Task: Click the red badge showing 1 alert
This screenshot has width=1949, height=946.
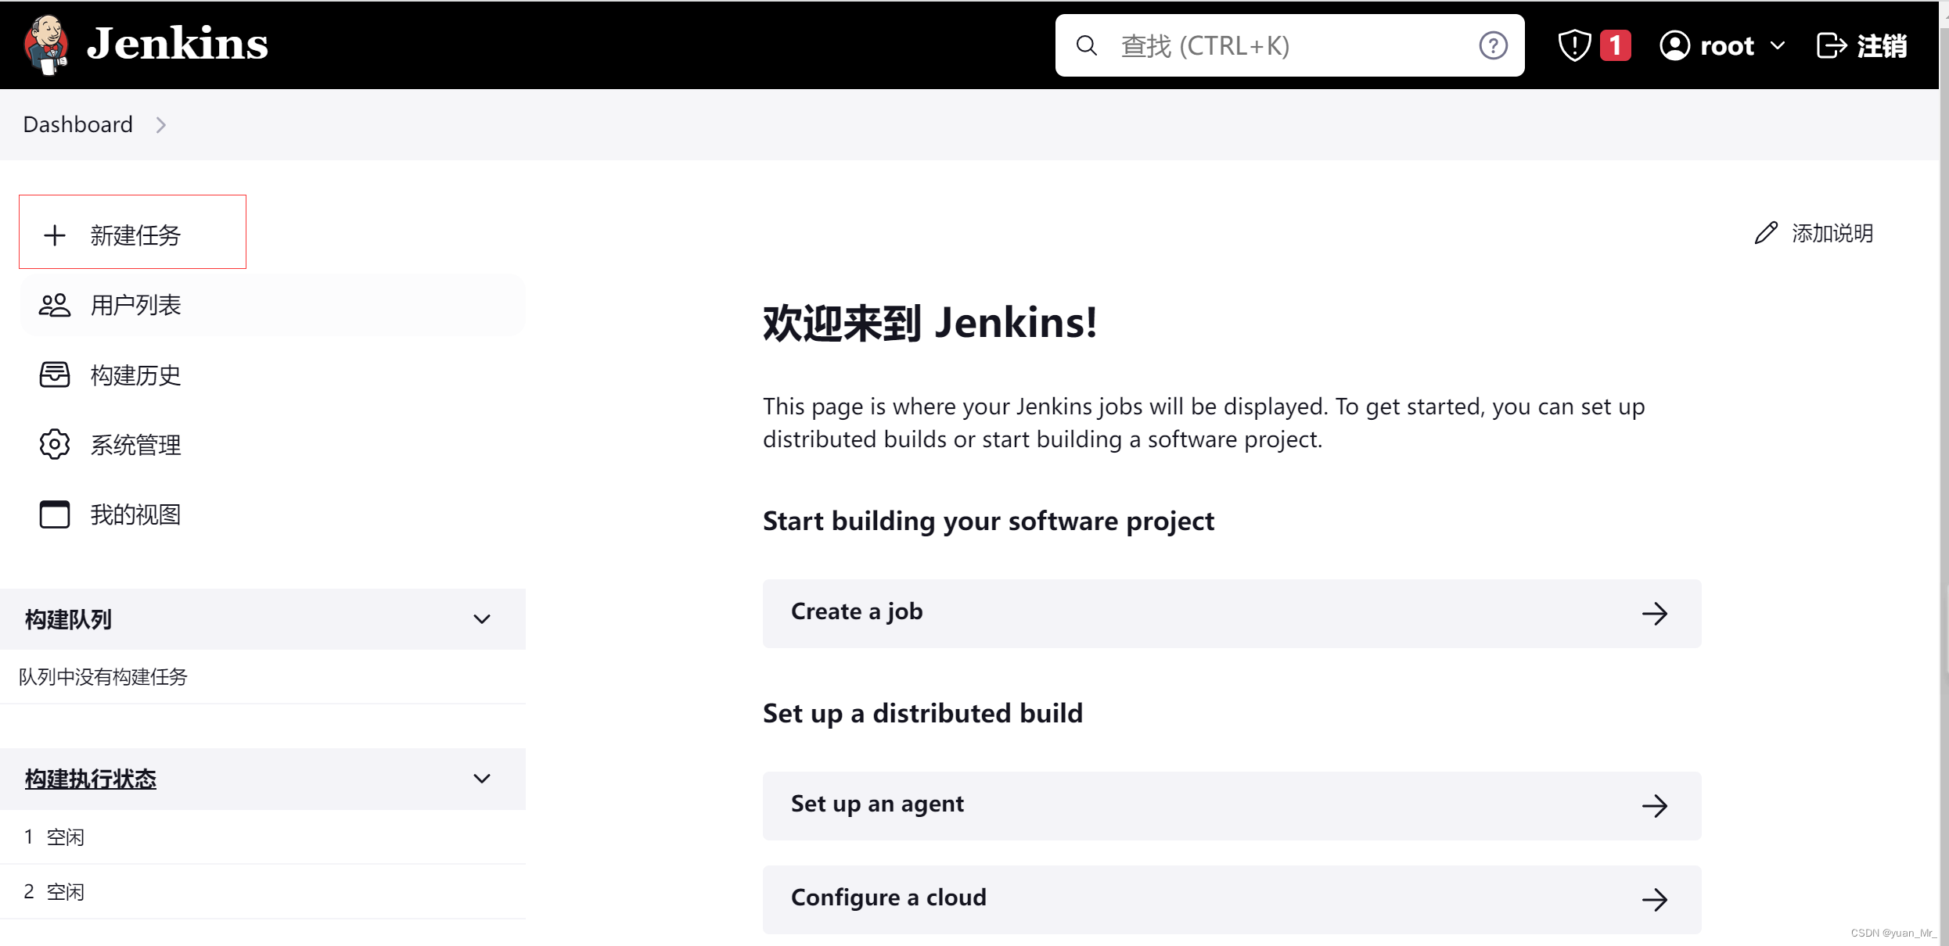Action: [1615, 45]
